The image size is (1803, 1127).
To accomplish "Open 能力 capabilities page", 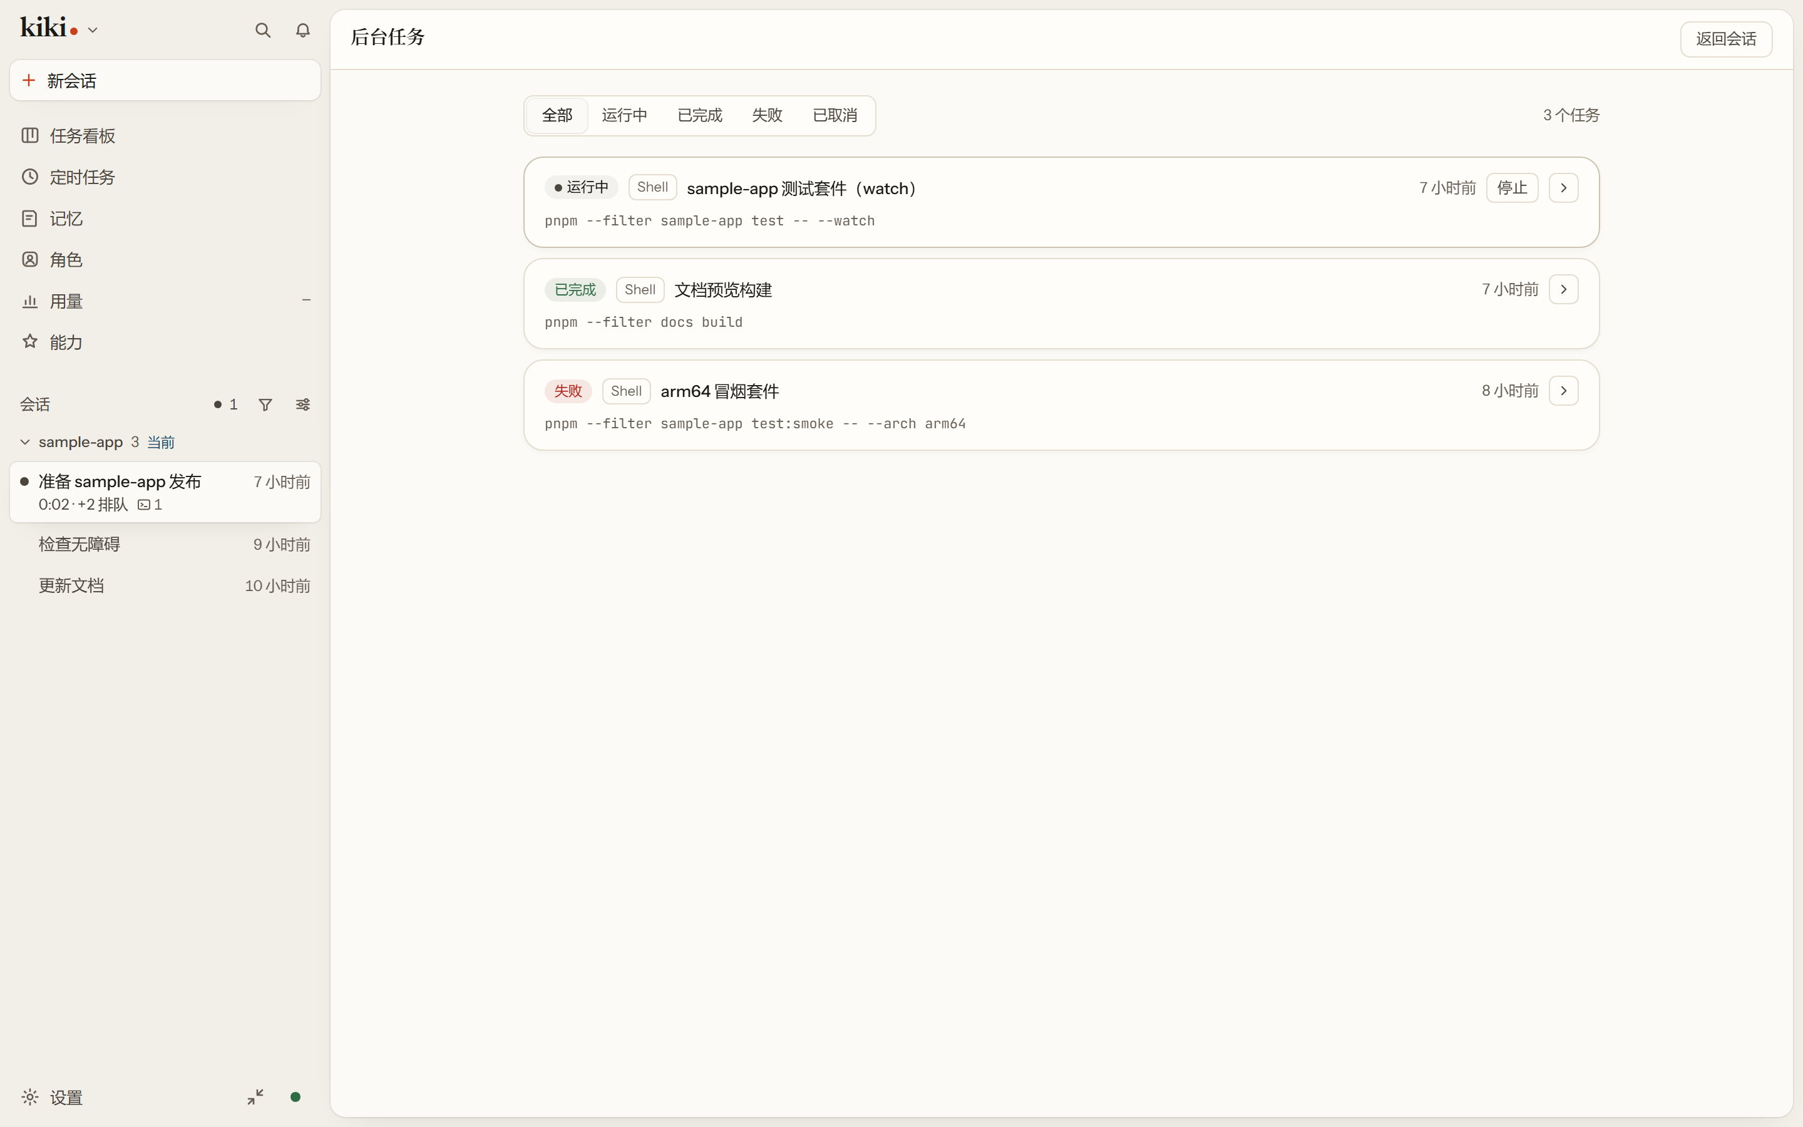I will click(x=165, y=342).
